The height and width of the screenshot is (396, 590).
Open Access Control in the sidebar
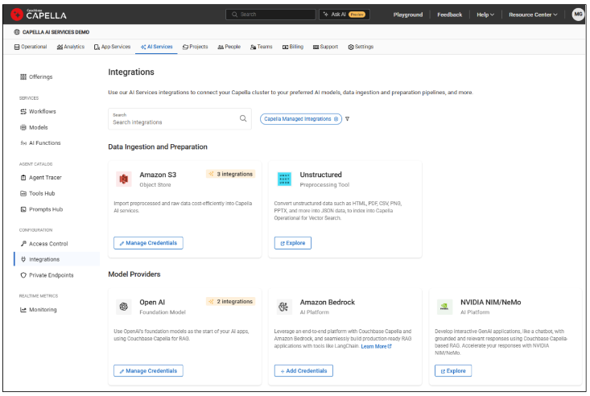[44, 244]
